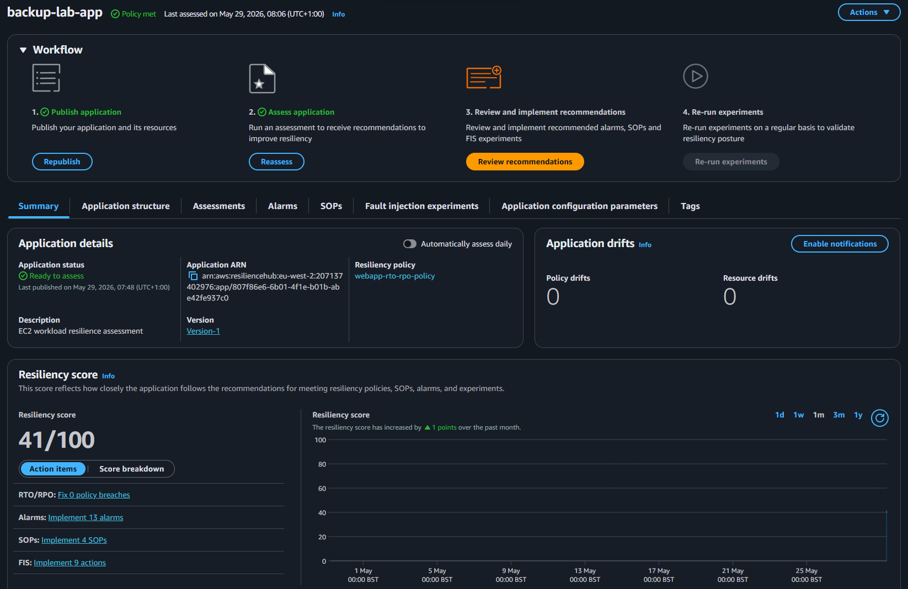Click Implement 13 alarms link
Image resolution: width=908 pixels, height=589 pixels.
point(86,517)
